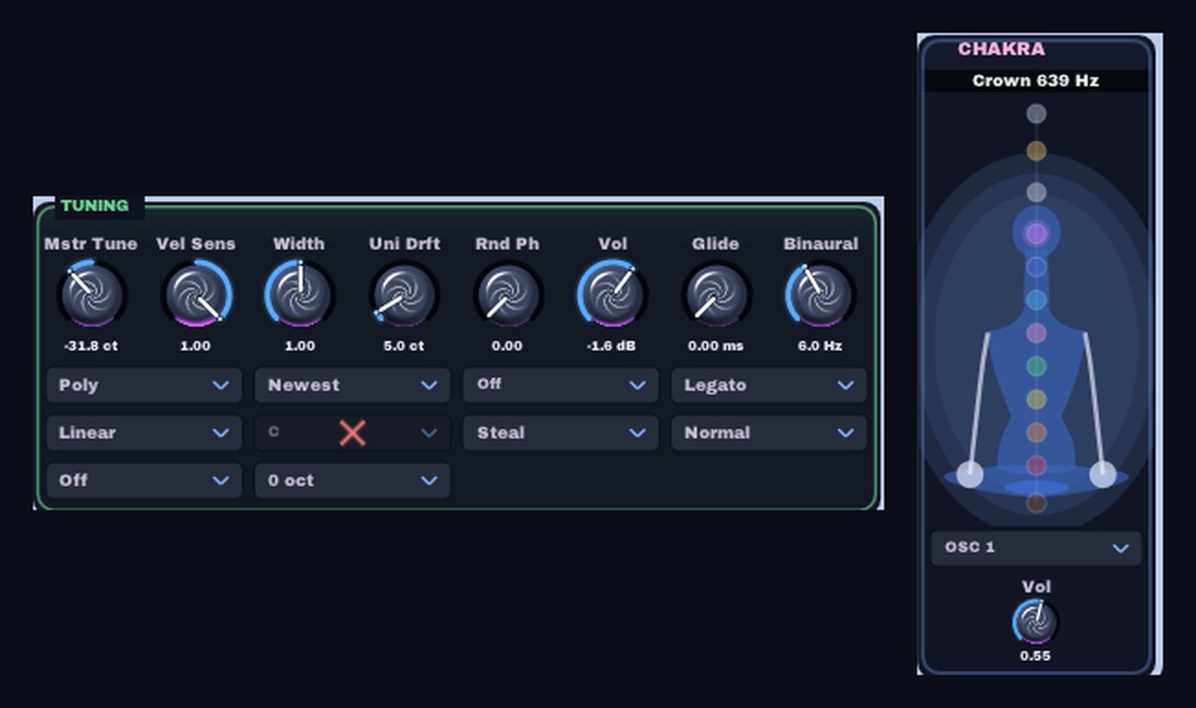Click the Rnd Ph knob
The image size is (1196, 708).
(507, 294)
